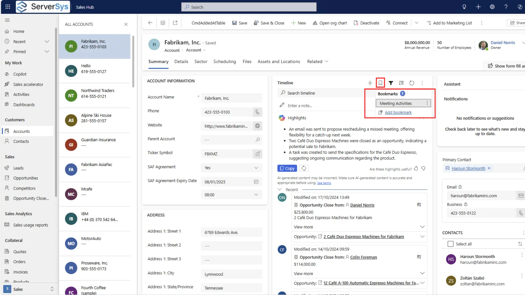Image resolution: width=525 pixels, height=295 pixels.
Task: Check the Select all checkbox under Contacts
Action: [450, 244]
